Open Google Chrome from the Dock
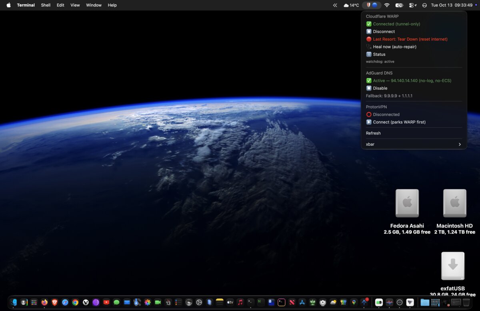The height and width of the screenshot is (311, 480). pyautogui.click(x=75, y=302)
